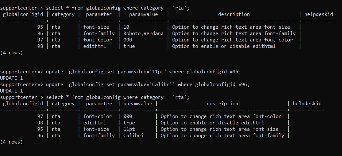This screenshot has height=156, width=342.
Task: Click the second table's 'category' column header
Action: click(63, 104)
